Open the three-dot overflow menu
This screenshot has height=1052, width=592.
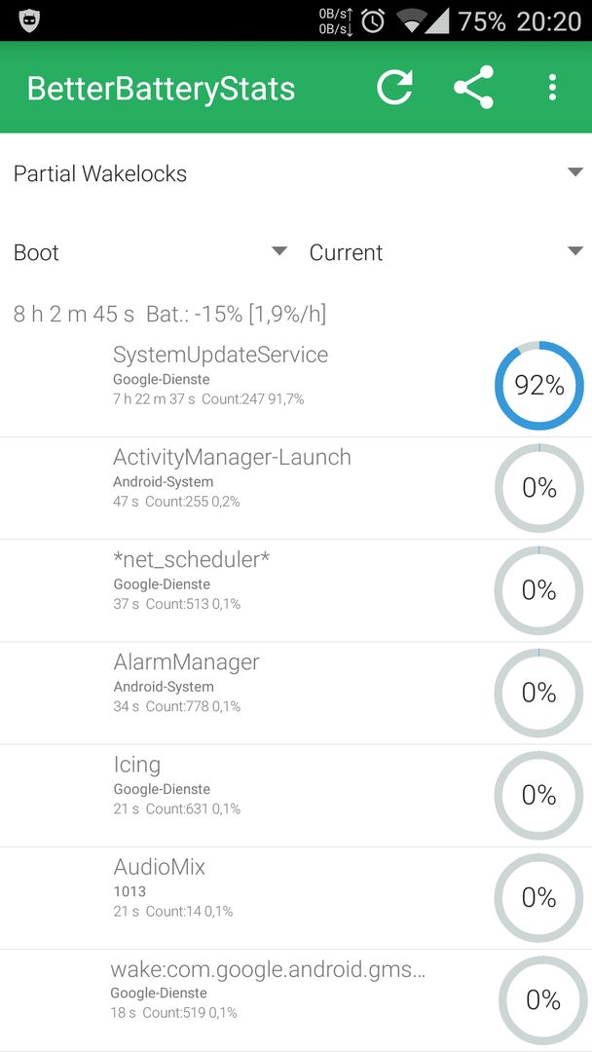tap(552, 88)
